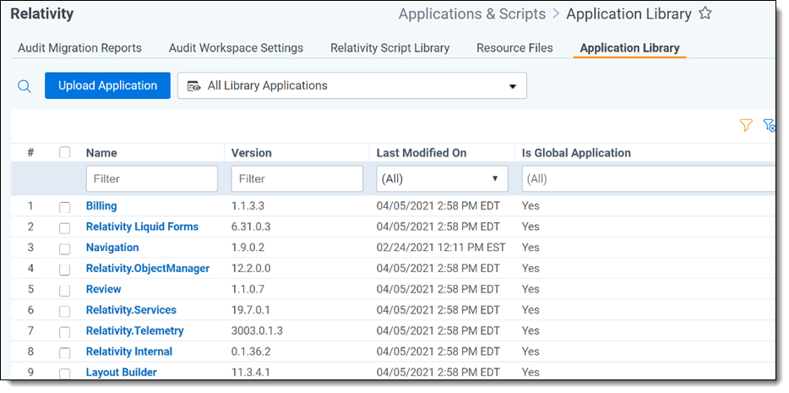Click the Name filter text box

point(152,178)
